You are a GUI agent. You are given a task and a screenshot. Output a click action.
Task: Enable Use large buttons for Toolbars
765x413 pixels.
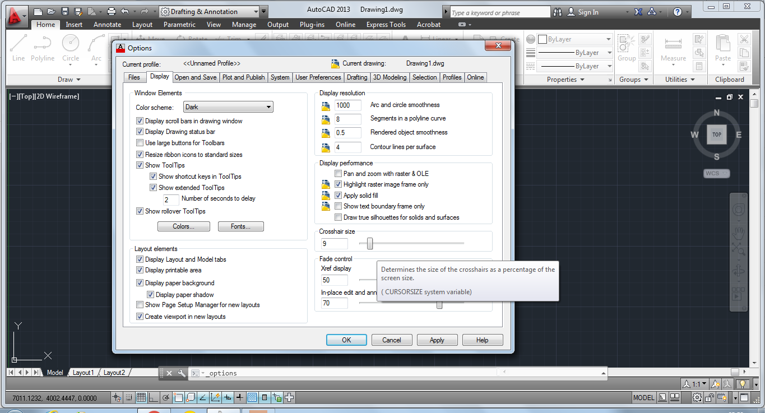coord(140,143)
